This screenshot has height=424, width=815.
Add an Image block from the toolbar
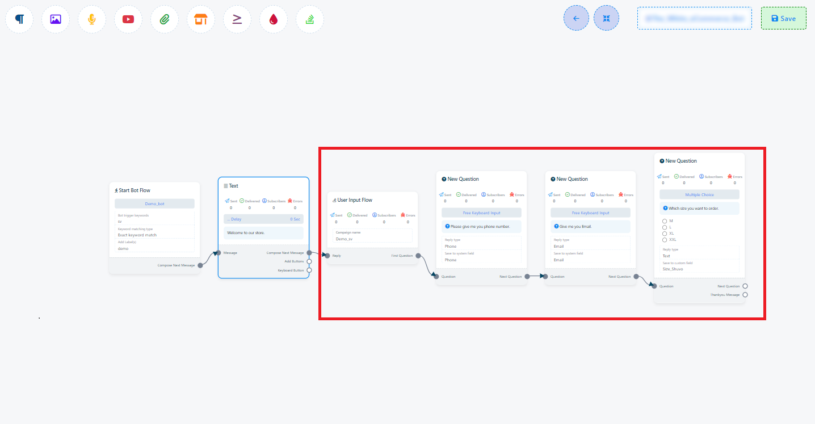point(56,19)
